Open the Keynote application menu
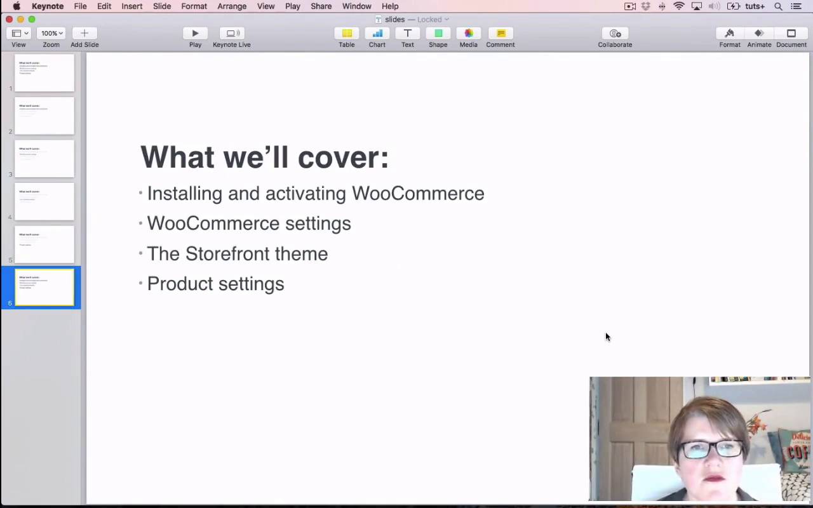 click(48, 6)
